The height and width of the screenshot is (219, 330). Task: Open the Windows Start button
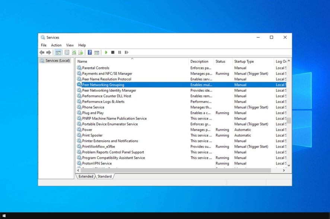[x=4, y=216]
